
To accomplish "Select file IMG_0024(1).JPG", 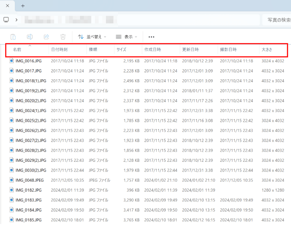I will (31, 110).
